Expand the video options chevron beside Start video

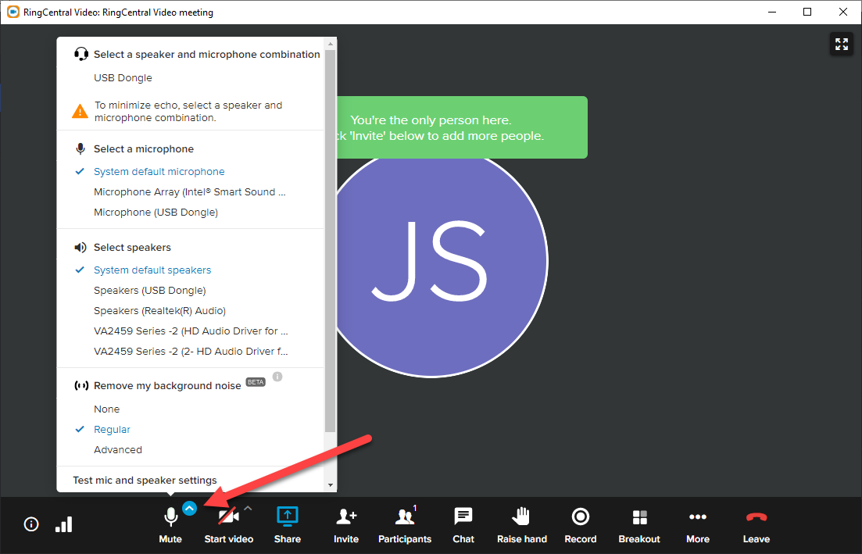[x=248, y=509]
